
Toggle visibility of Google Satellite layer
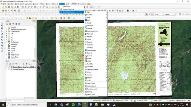[x=9, y=69]
